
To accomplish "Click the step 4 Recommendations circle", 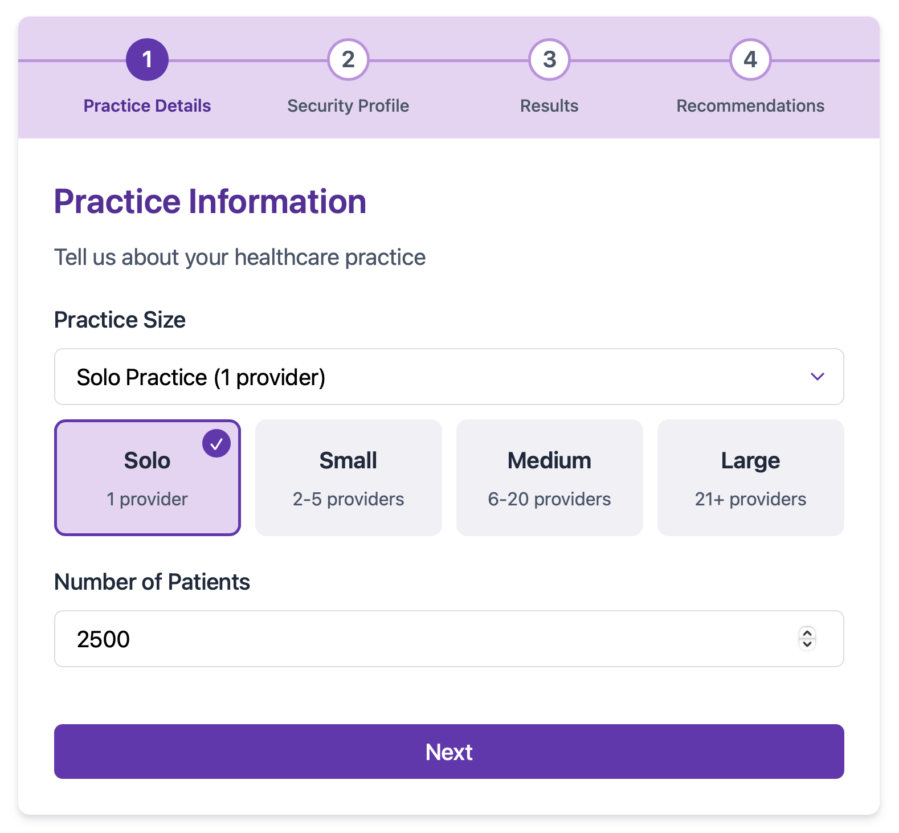I will click(750, 59).
